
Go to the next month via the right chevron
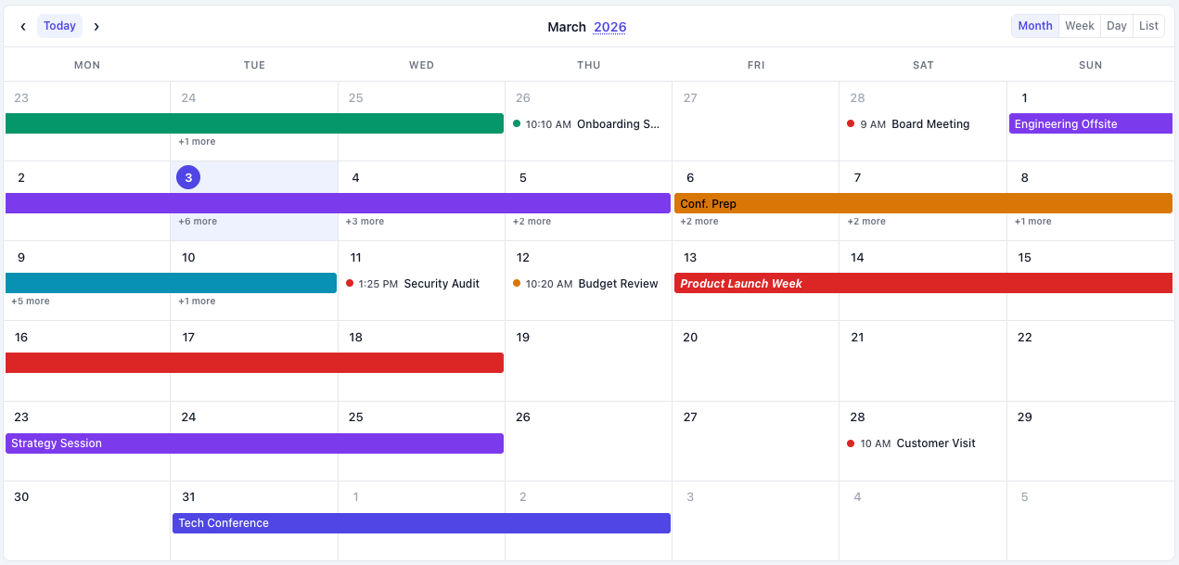click(x=96, y=26)
